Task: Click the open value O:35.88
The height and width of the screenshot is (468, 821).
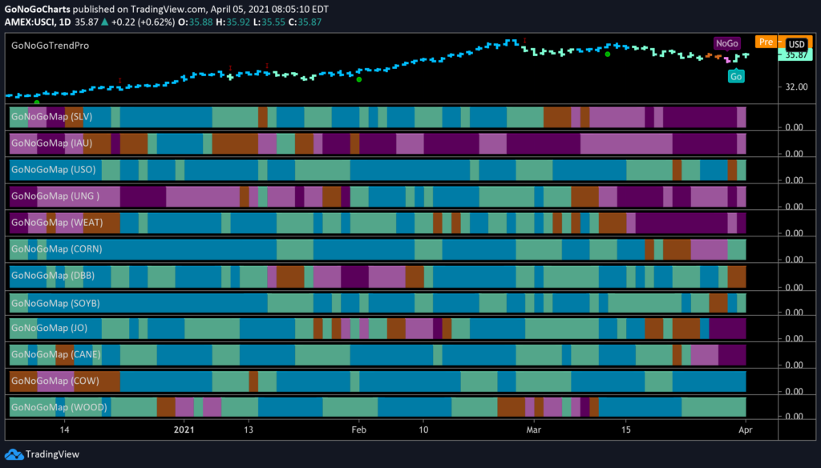Action: (196, 22)
